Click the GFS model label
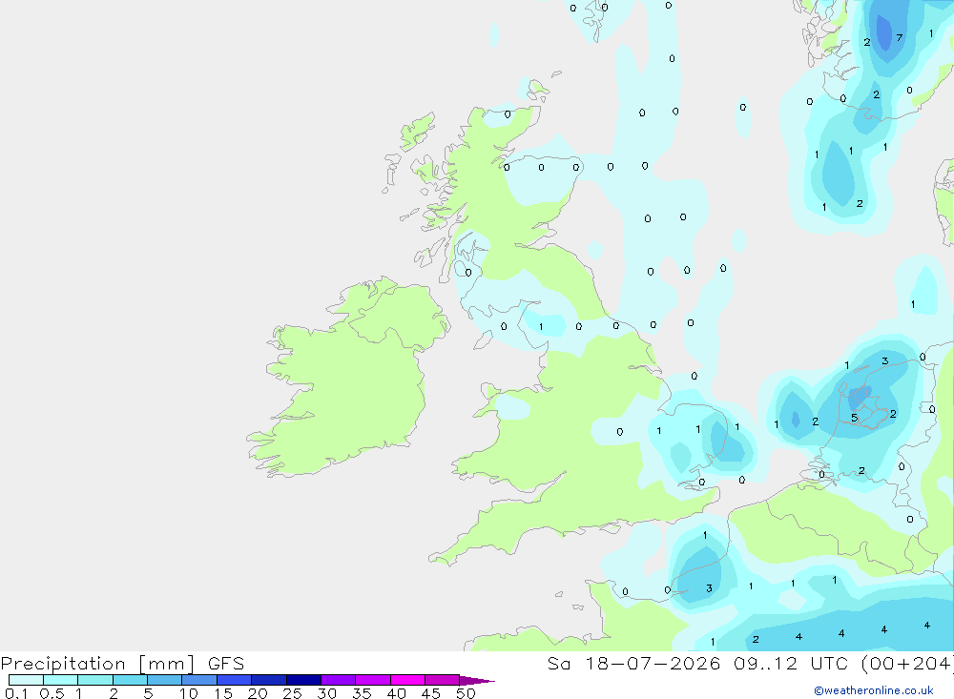The width and height of the screenshot is (954, 699). [x=226, y=664]
